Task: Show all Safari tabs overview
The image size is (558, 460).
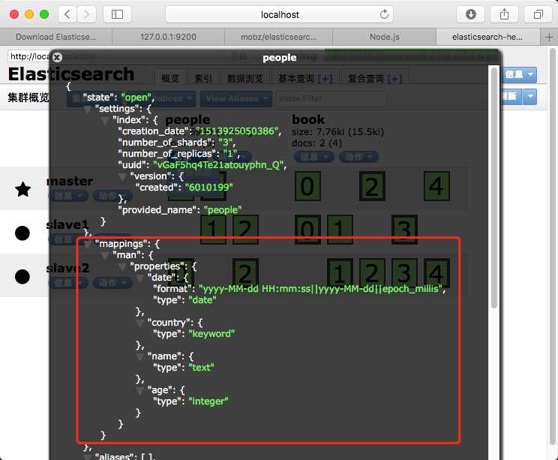Action: point(538,14)
